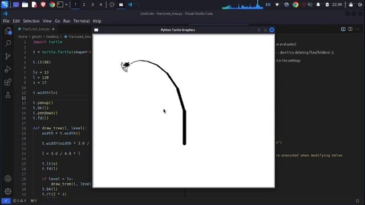This screenshot has width=365, height=205.
Task: Open the Run menu
Action: [67, 21]
